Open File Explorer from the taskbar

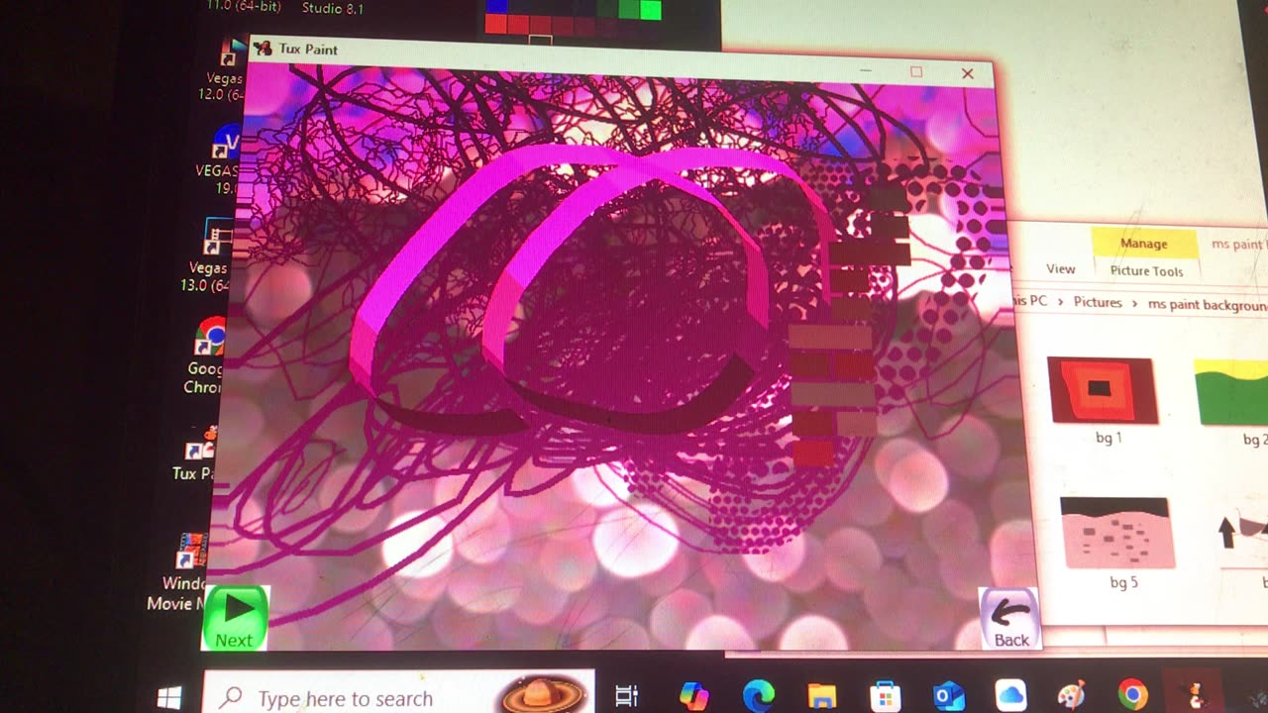tap(821, 696)
